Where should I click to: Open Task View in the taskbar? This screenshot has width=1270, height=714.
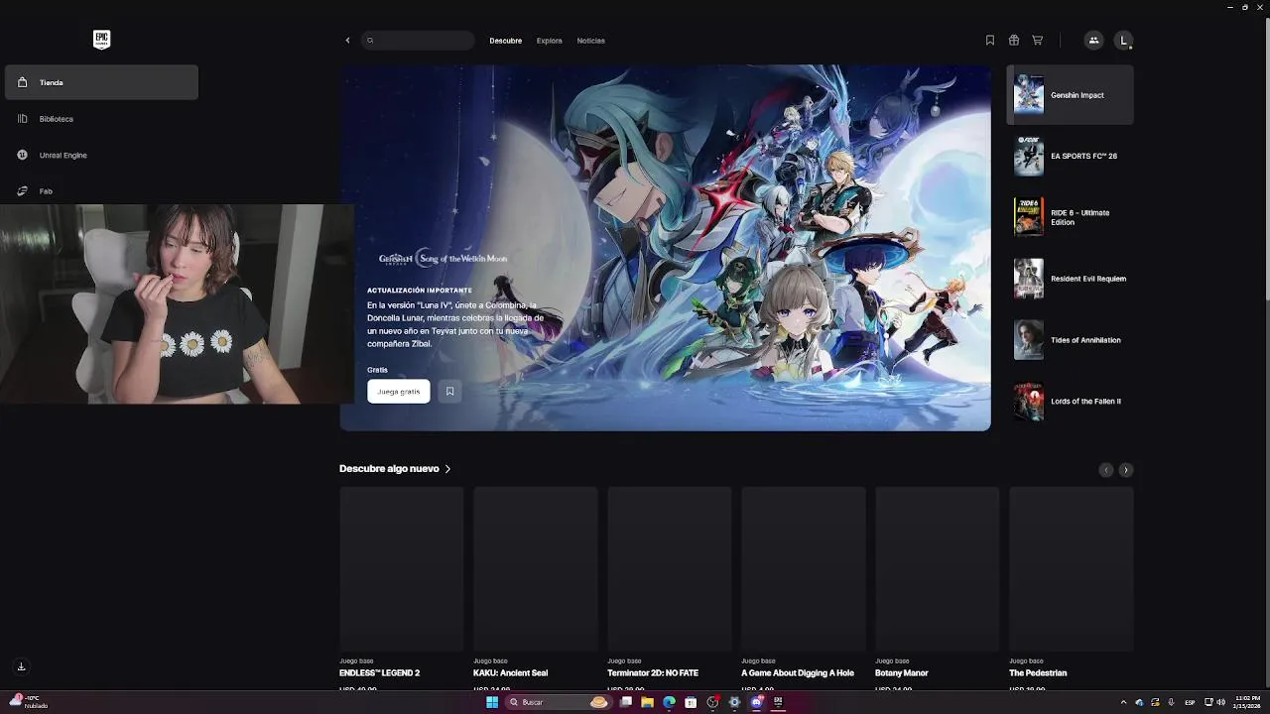pyautogui.click(x=626, y=702)
